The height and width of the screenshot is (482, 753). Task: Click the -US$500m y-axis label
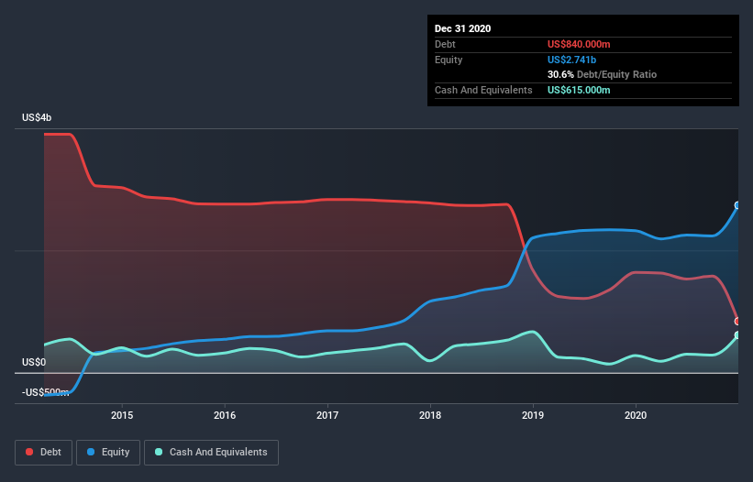pyautogui.click(x=45, y=392)
